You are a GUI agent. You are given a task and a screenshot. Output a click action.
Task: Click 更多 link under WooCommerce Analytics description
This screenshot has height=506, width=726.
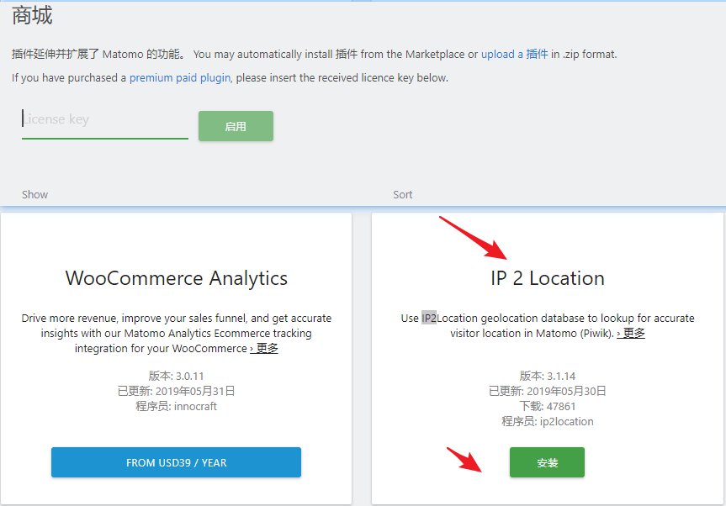click(x=264, y=348)
